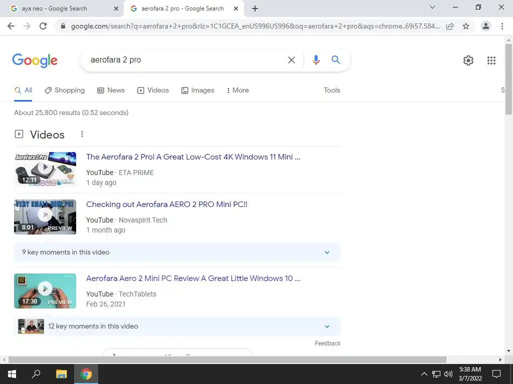
Task: Open a new tab with the plus button
Action: 255,8
